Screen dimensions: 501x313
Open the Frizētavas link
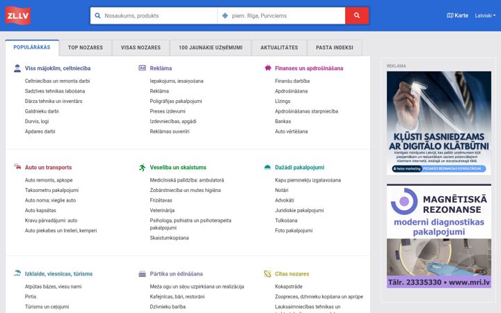(x=161, y=200)
